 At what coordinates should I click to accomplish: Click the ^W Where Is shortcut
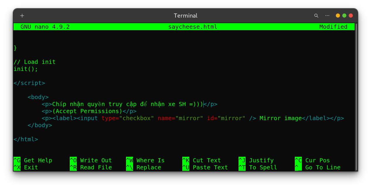(145, 160)
